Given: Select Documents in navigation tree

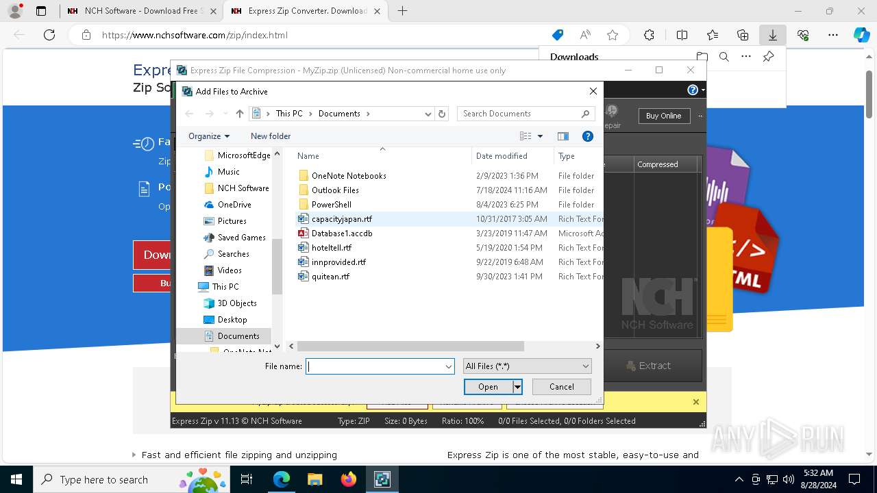Looking at the screenshot, I should coord(232,336).
